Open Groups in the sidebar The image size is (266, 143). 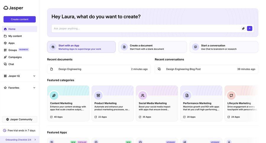[20, 50]
